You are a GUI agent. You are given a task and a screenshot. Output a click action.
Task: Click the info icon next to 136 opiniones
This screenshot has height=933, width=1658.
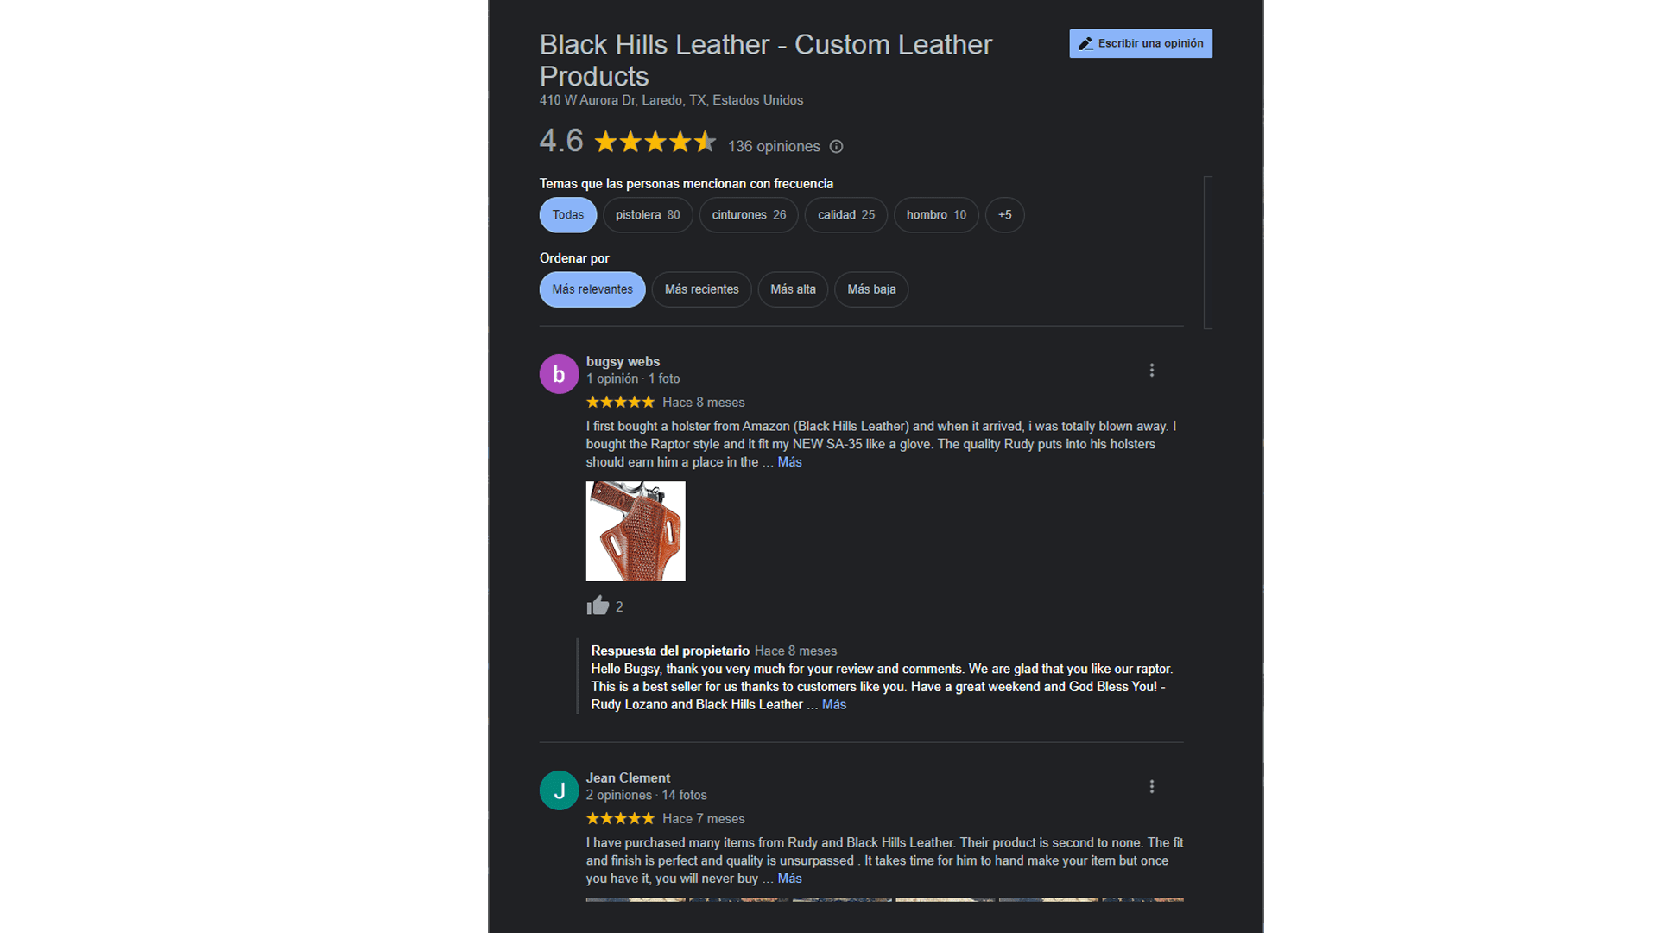point(836,147)
